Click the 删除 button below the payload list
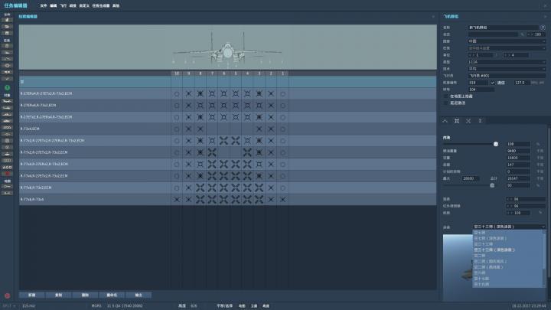The width and height of the screenshot is (551, 310). click(x=85, y=295)
